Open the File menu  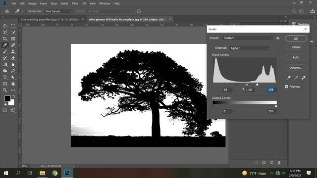(x=13, y=3)
